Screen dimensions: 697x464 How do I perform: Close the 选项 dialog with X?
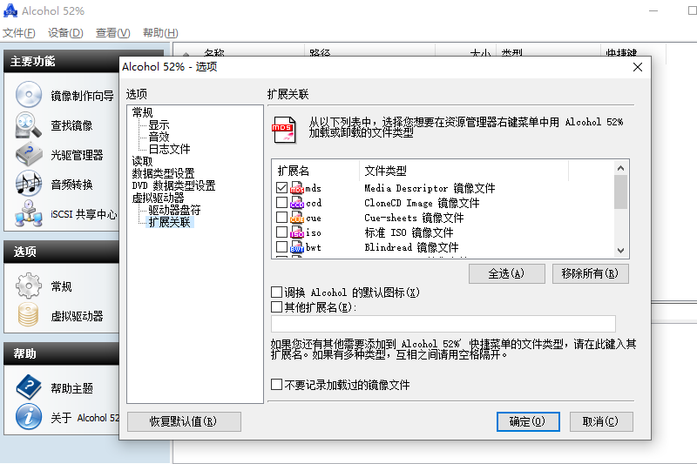pyautogui.click(x=638, y=67)
